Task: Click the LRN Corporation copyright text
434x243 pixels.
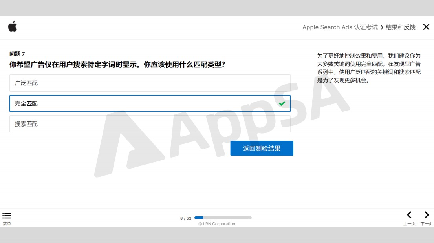Action: (x=217, y=224)
